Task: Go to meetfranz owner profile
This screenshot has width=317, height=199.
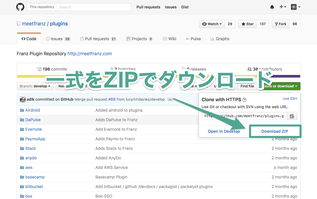Action: [34, 24]
